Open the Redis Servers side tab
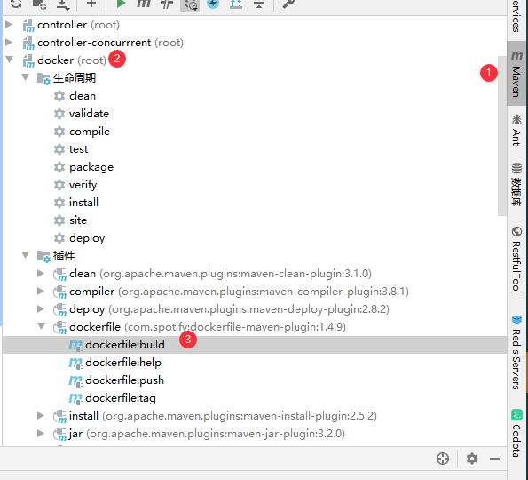Screen dimensions: 528x480 coord(516,352)
